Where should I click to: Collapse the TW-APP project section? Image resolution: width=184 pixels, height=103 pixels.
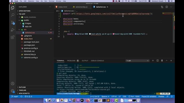click(22, 14)
